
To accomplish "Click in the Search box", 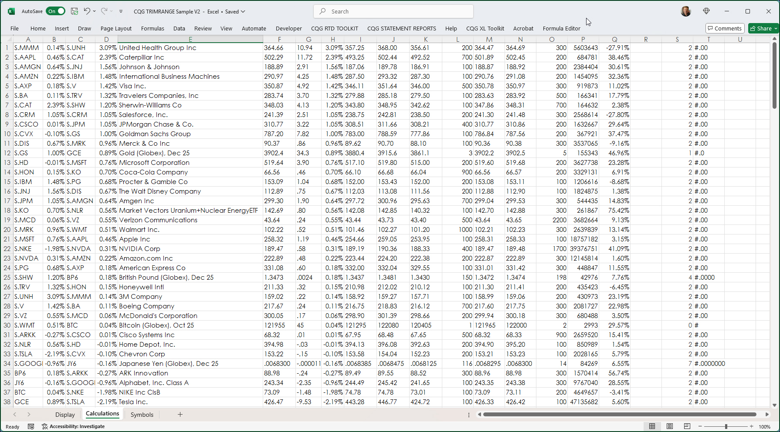I will [393, 11].
